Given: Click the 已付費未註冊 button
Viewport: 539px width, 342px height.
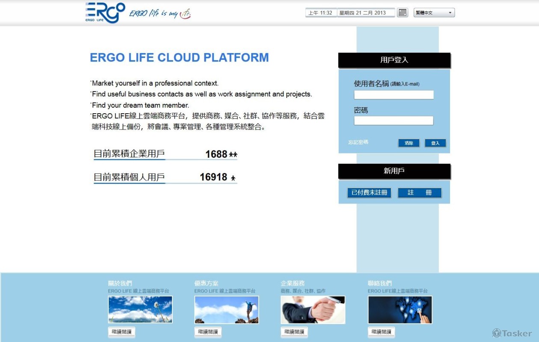Looking at the screenshot, I should (369, 193).
